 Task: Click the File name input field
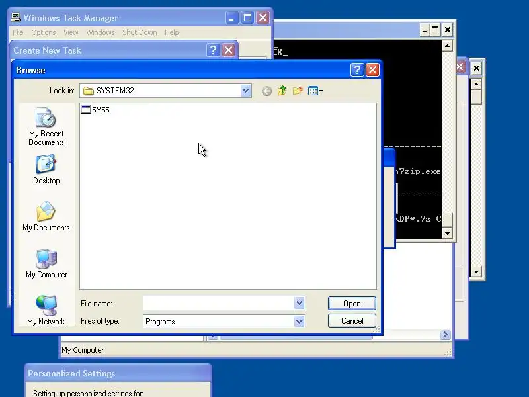click(219, 303)
